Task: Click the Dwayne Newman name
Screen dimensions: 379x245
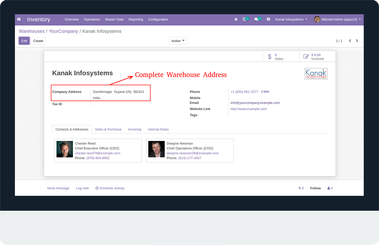Action: (x=180, y=143)
